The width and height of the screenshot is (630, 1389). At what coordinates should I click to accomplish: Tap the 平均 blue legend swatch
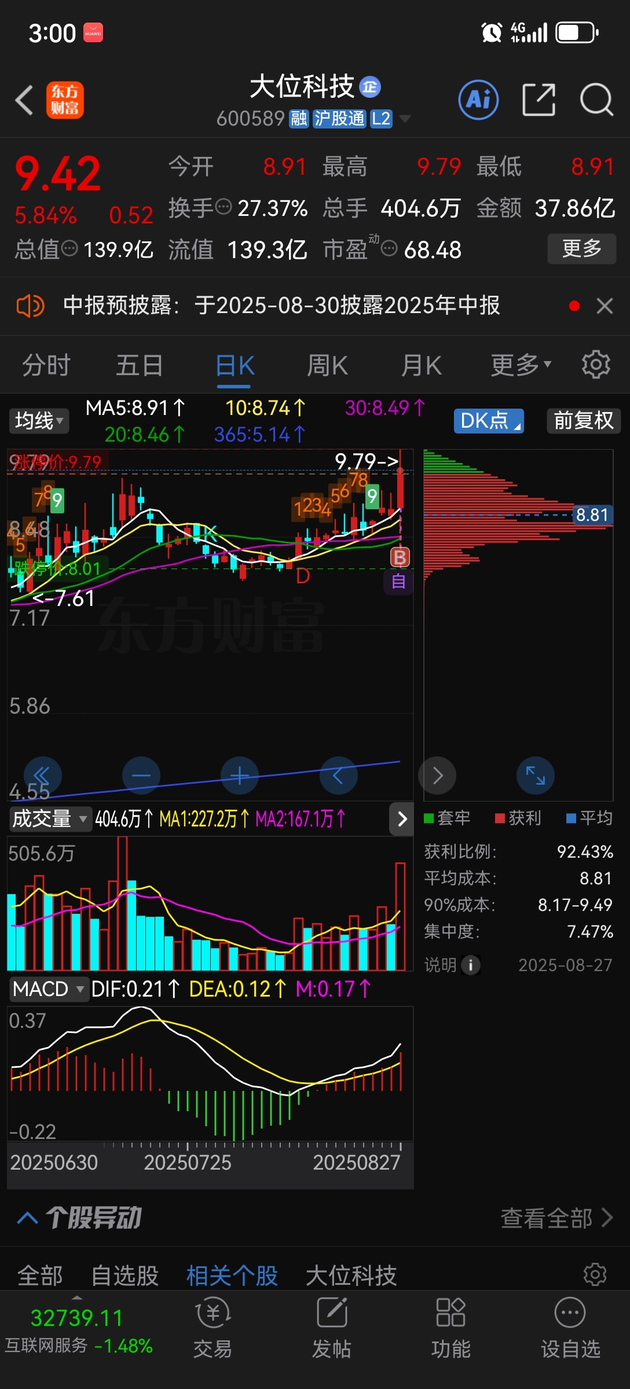click(571, 818)
